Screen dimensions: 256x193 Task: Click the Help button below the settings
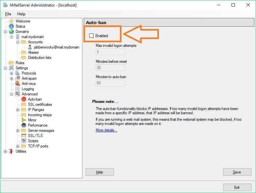(100, 172)
